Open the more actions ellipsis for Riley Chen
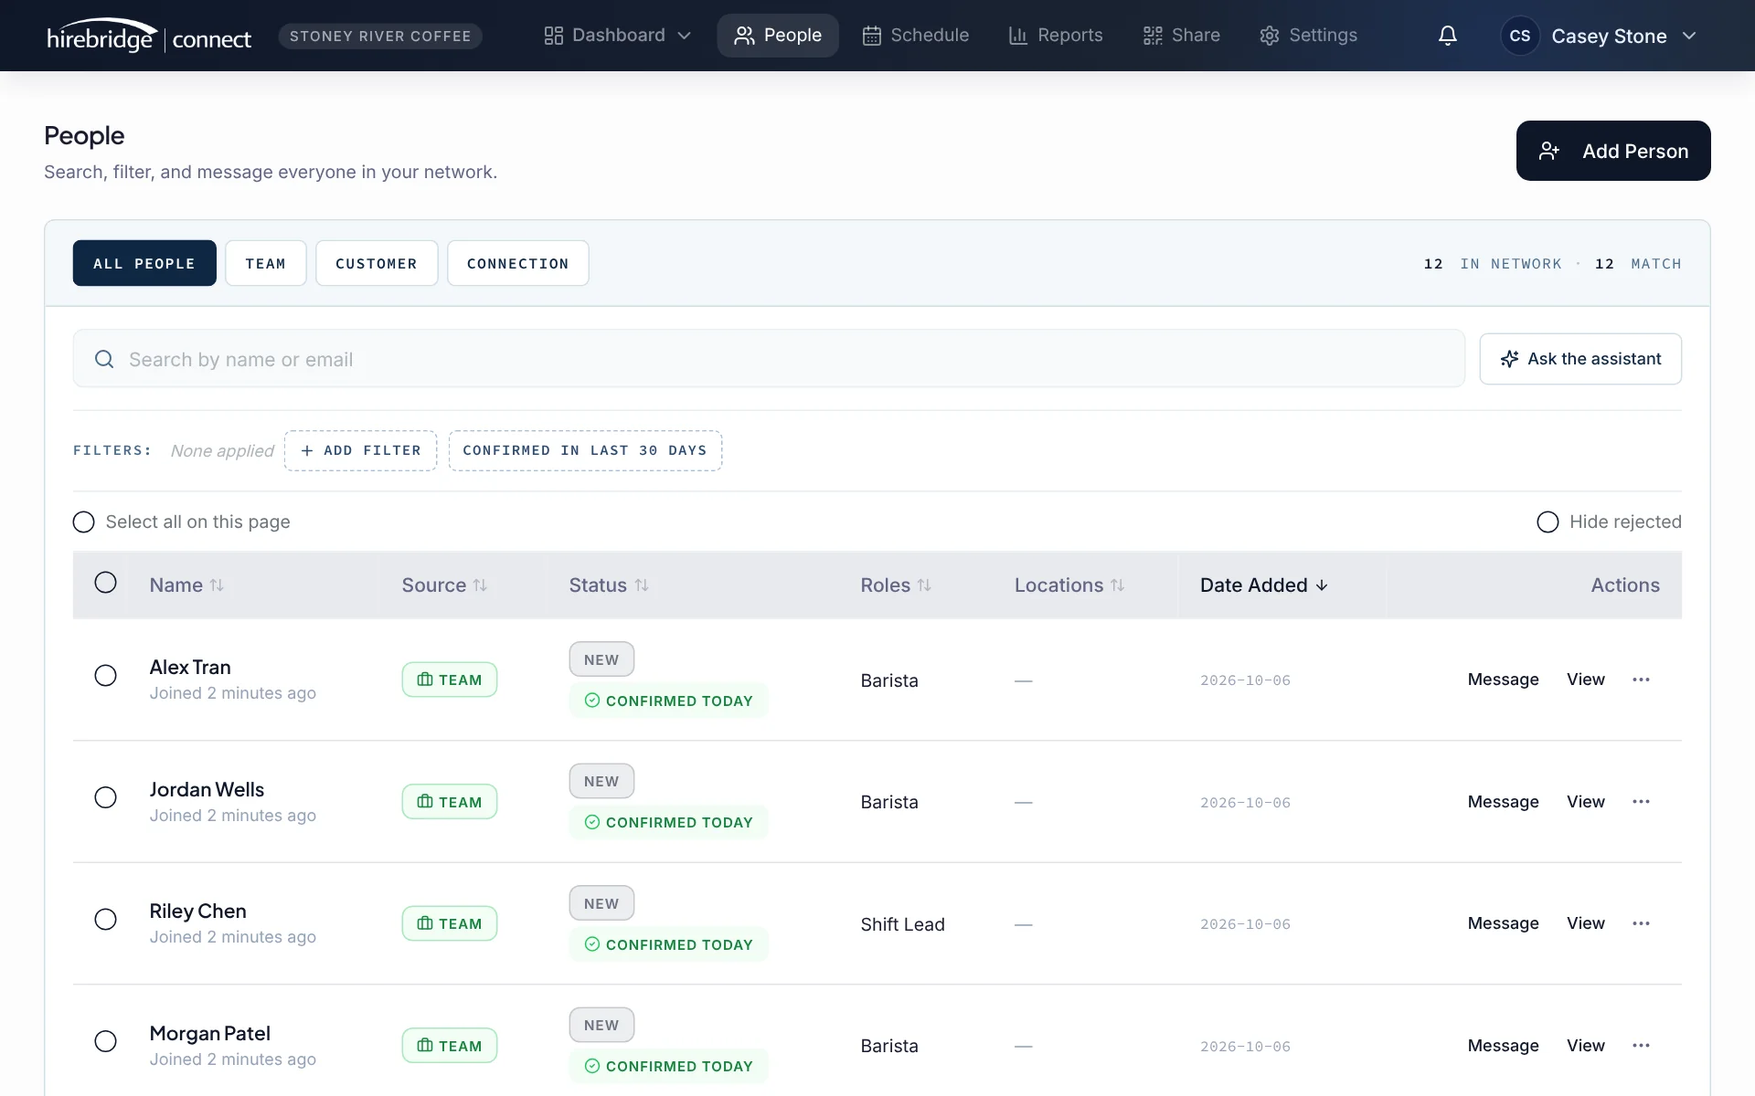Image resolution: width=1755 pixels, height=1096 pixels. pos(1641,923)
